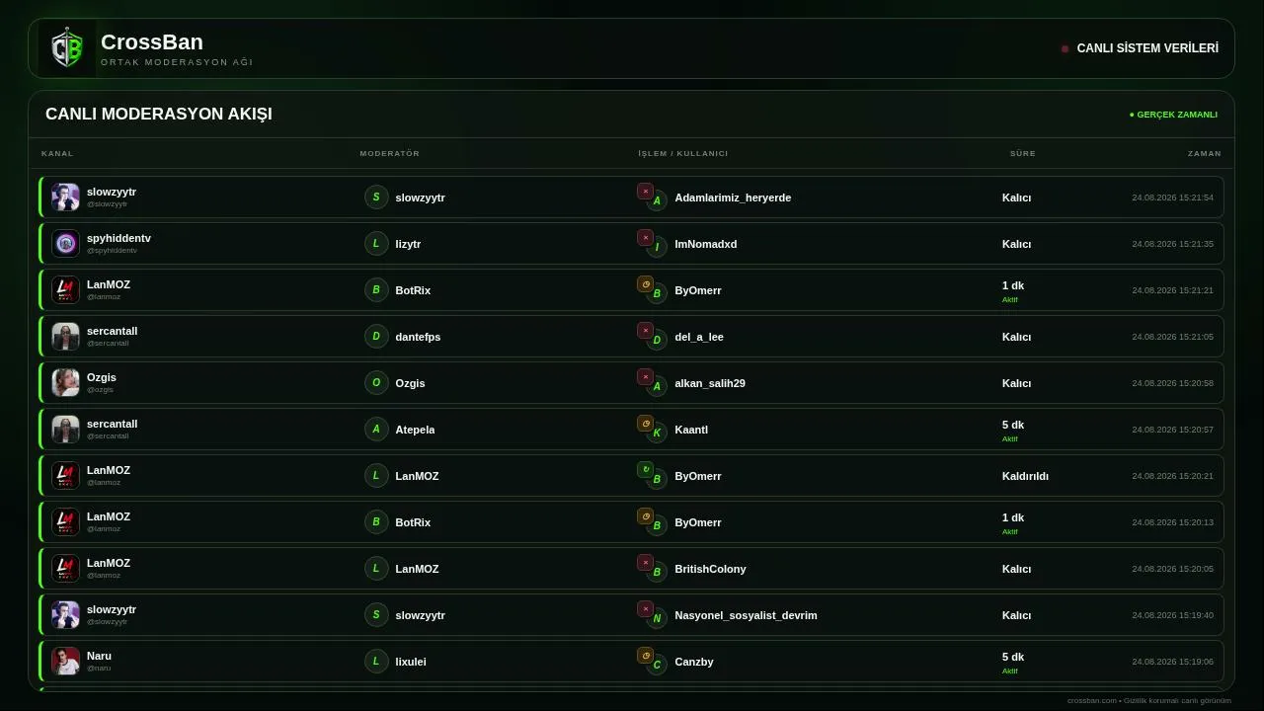
Task: Open user Nasyonel_sosyalist_devrim
Action: (x=746, y=615)
